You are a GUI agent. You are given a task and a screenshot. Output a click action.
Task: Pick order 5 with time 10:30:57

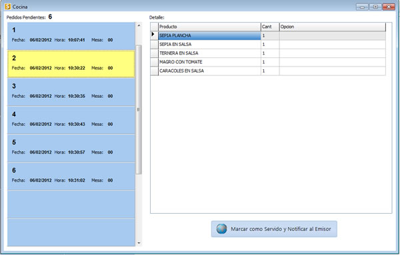[x=71, y=148]
